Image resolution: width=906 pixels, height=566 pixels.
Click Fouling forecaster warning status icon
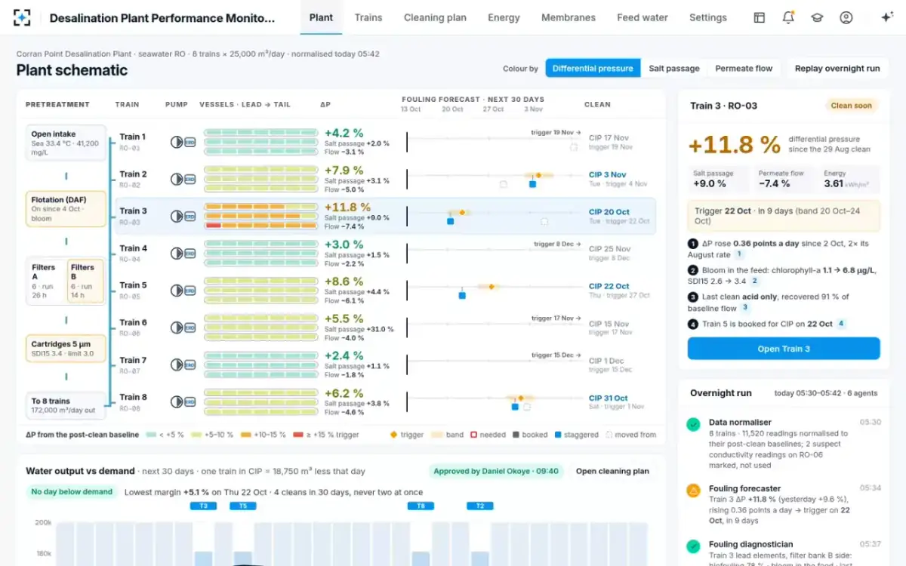(x=693, y=491)
